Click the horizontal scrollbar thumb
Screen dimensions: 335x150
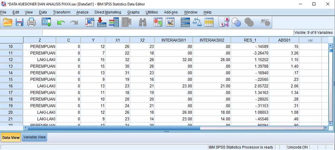(114, 128)
